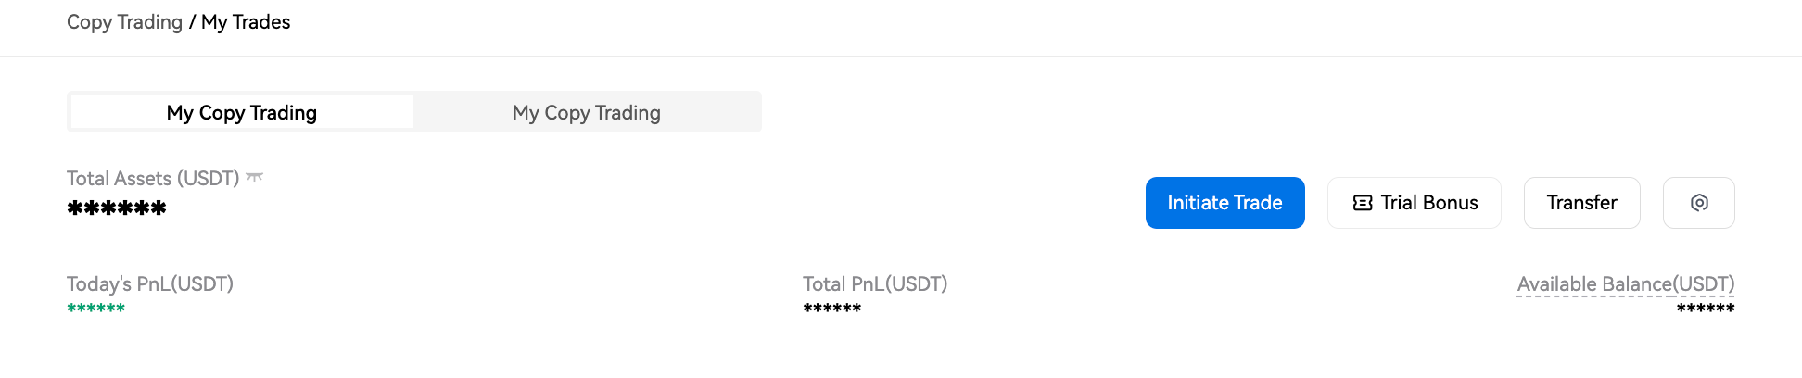1802x378 pixels.
Task: Open the Trial Bonus label
Action: point(1428,203)
